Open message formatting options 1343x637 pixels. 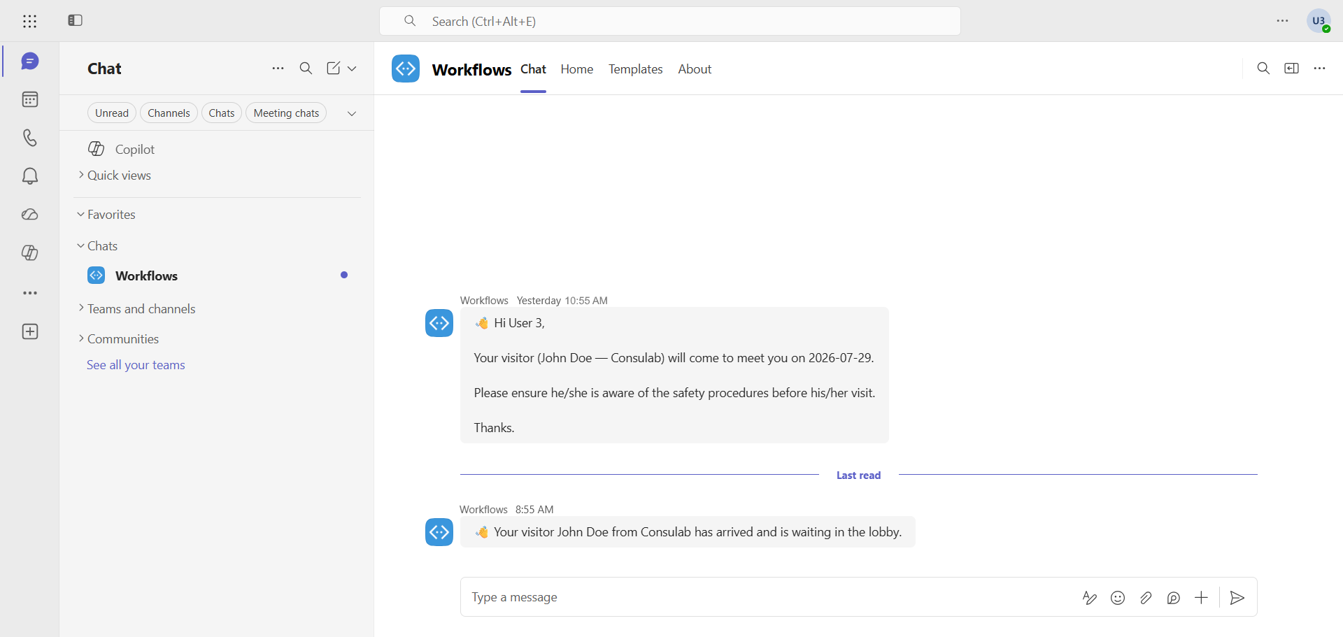pos(1089,598)
